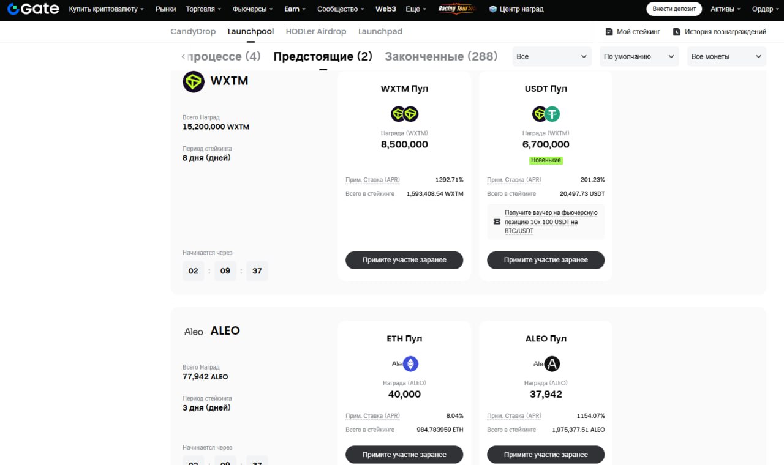Screen dimensions: 784x465
Task: Click the 201.23% APR value
Action: tap(592, 180)
